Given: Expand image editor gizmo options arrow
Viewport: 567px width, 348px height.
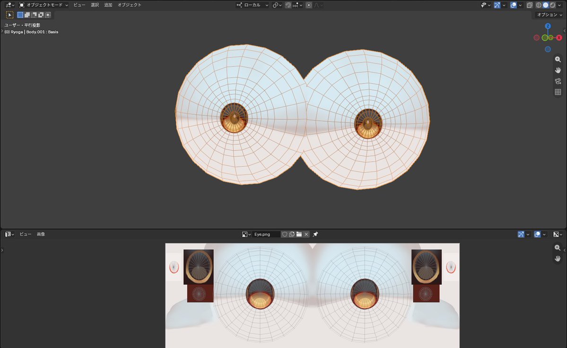Looking at the screenshot, I should pyautogui.click(x=528, y=234).
